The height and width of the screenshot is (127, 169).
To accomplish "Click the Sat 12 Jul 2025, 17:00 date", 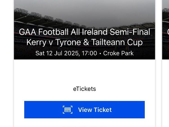I will tap(66, 53).
